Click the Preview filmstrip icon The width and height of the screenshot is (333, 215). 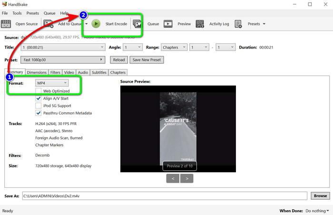pyautogui.click(x=168, y=24)
